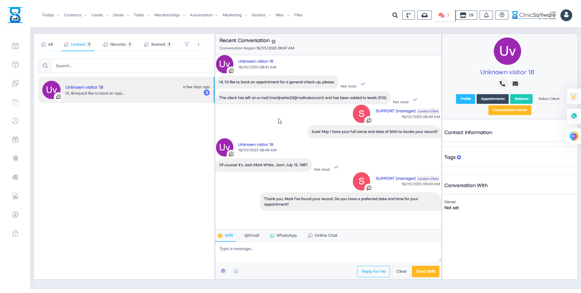The image size is (581, 293).
Task: Open the calendar icon in left sidebar
Action: click(x=15, y=46)
